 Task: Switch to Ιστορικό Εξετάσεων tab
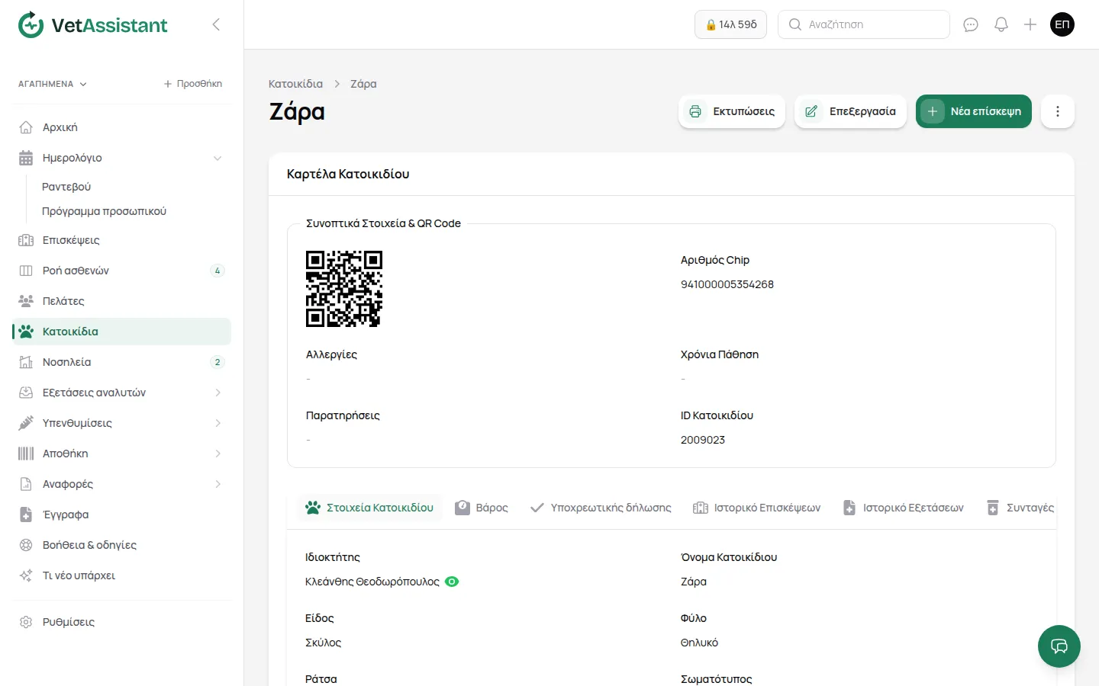coord(904,508)
